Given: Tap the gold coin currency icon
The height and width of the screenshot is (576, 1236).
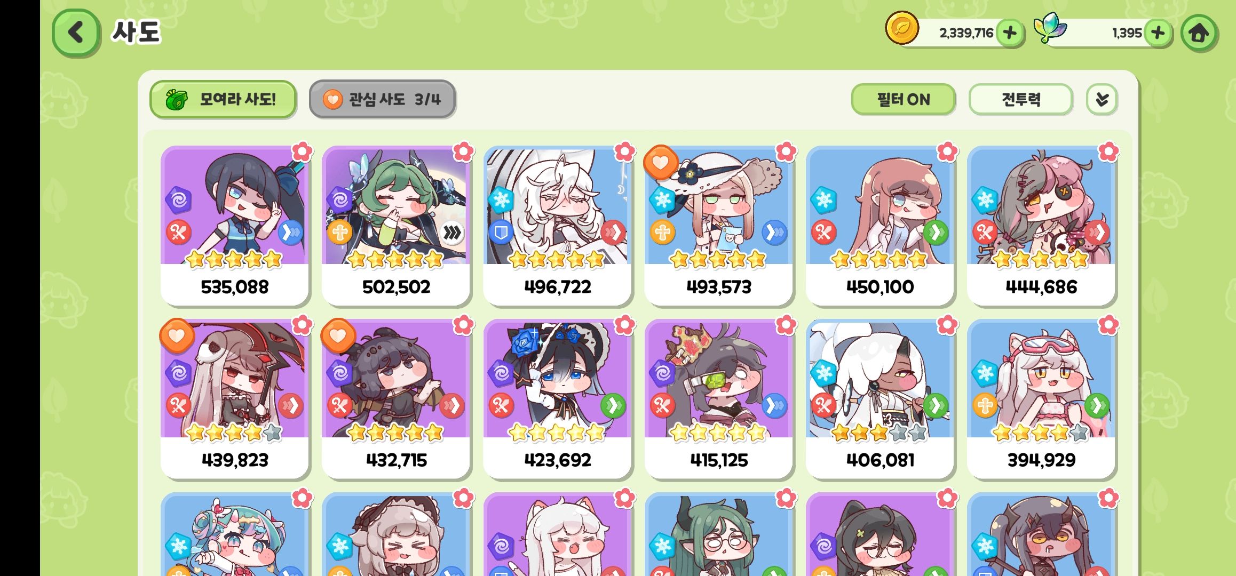Looking at the screenshot, I should click(x=902, y=28).
